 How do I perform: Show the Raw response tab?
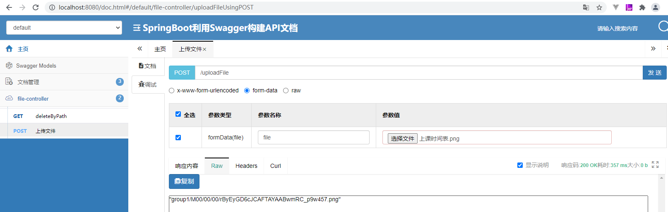tap(217, 166)
